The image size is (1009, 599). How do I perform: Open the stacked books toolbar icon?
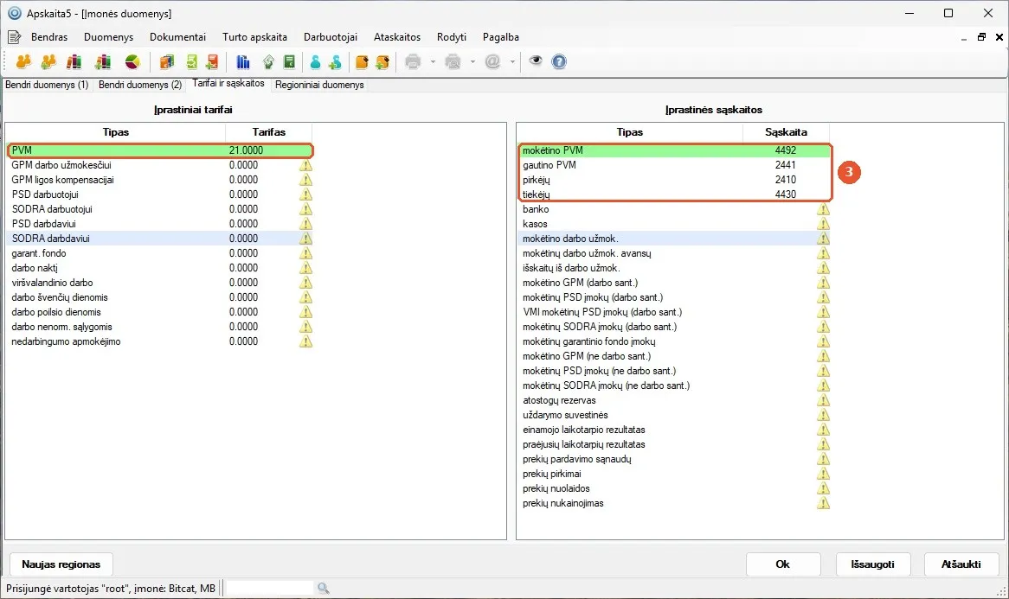[x=74, y=61]
